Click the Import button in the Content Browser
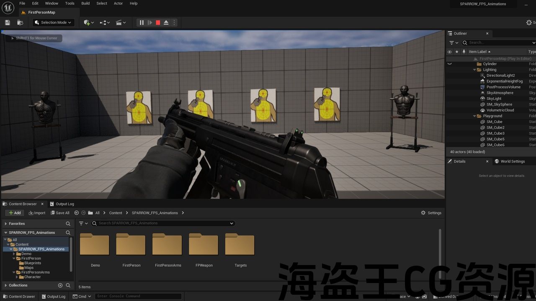 tap(37, 213)
